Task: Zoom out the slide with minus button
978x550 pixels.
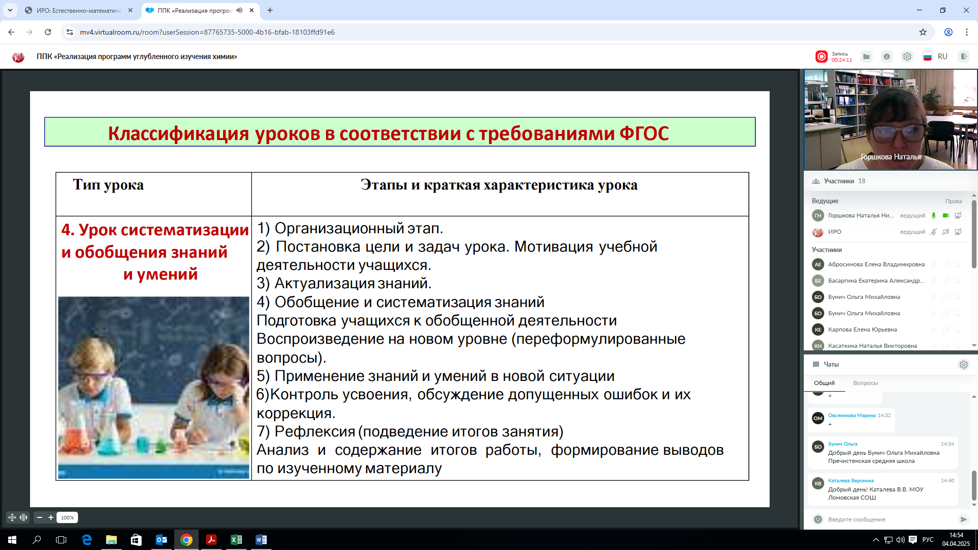Action: (x=40, y=517)
